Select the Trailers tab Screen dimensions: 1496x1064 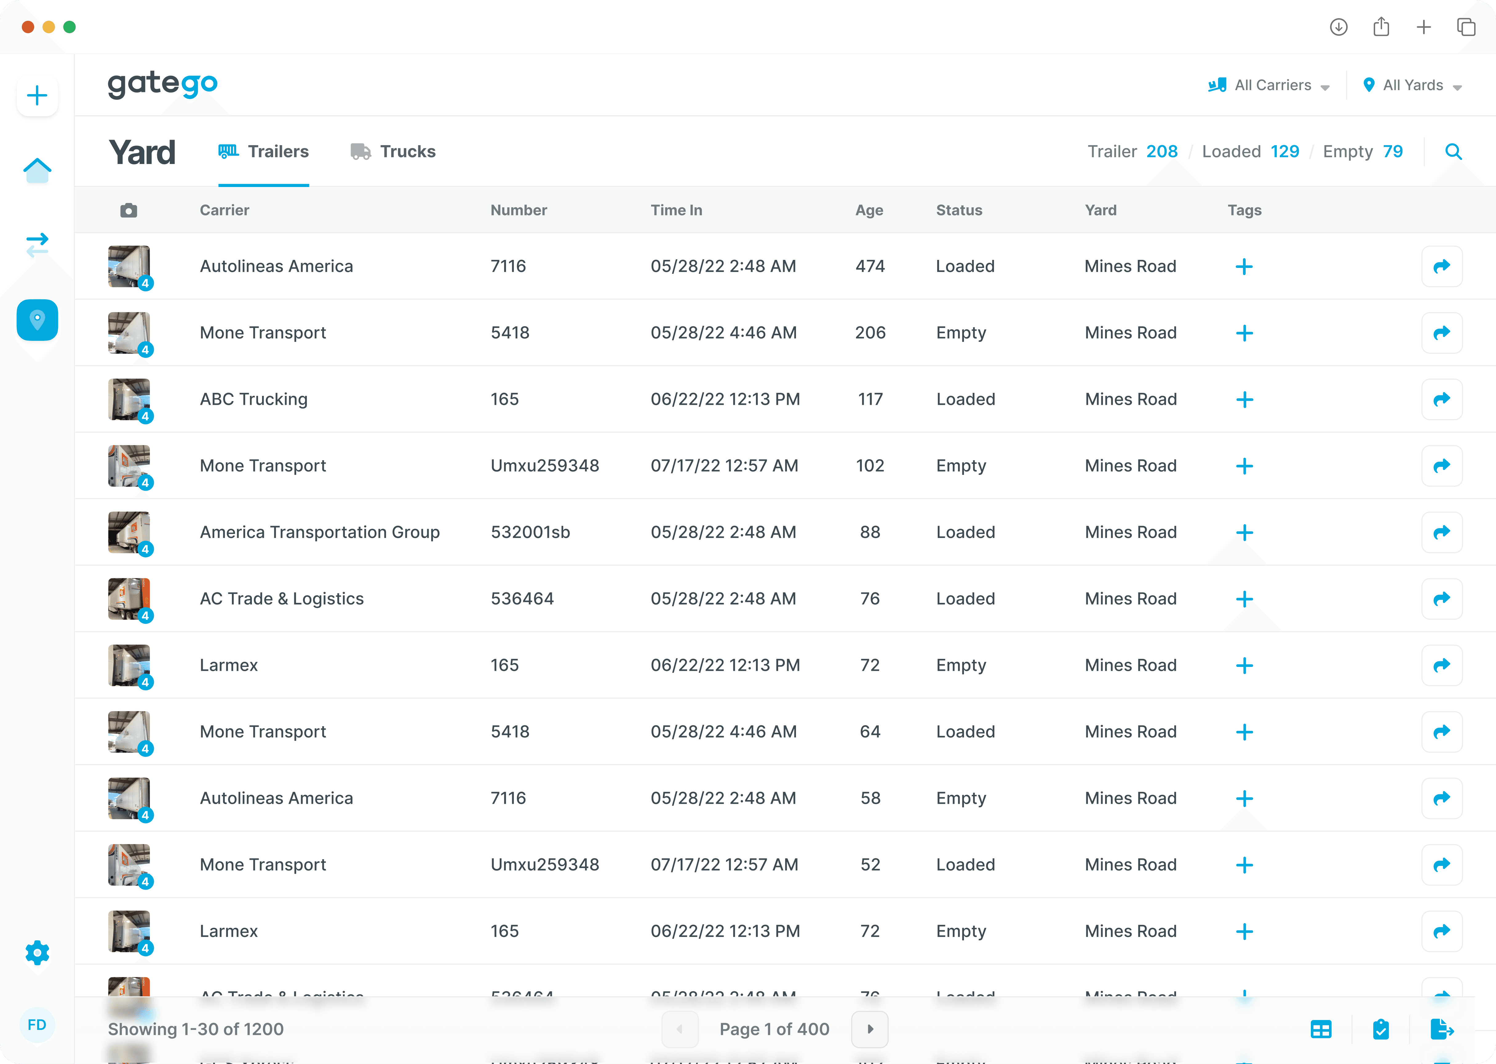263,152
